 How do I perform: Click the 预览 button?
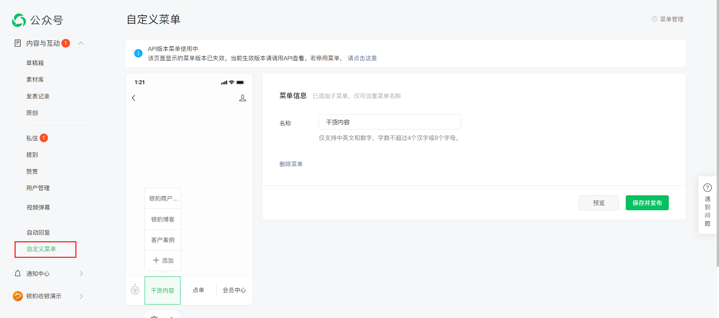coord(598,203)
